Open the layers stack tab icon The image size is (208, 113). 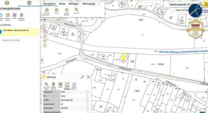click(x=8, y=3)
